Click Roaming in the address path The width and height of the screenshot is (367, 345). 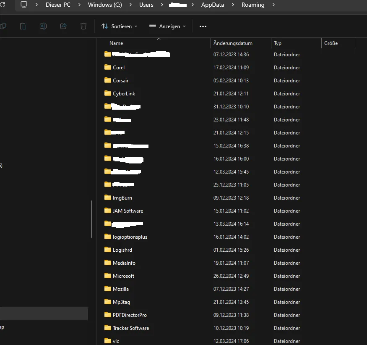253,5
